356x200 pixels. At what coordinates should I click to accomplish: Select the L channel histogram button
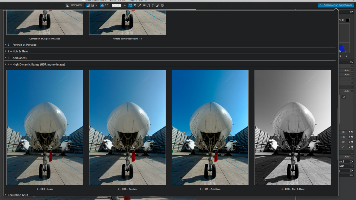tap(347, 56)
